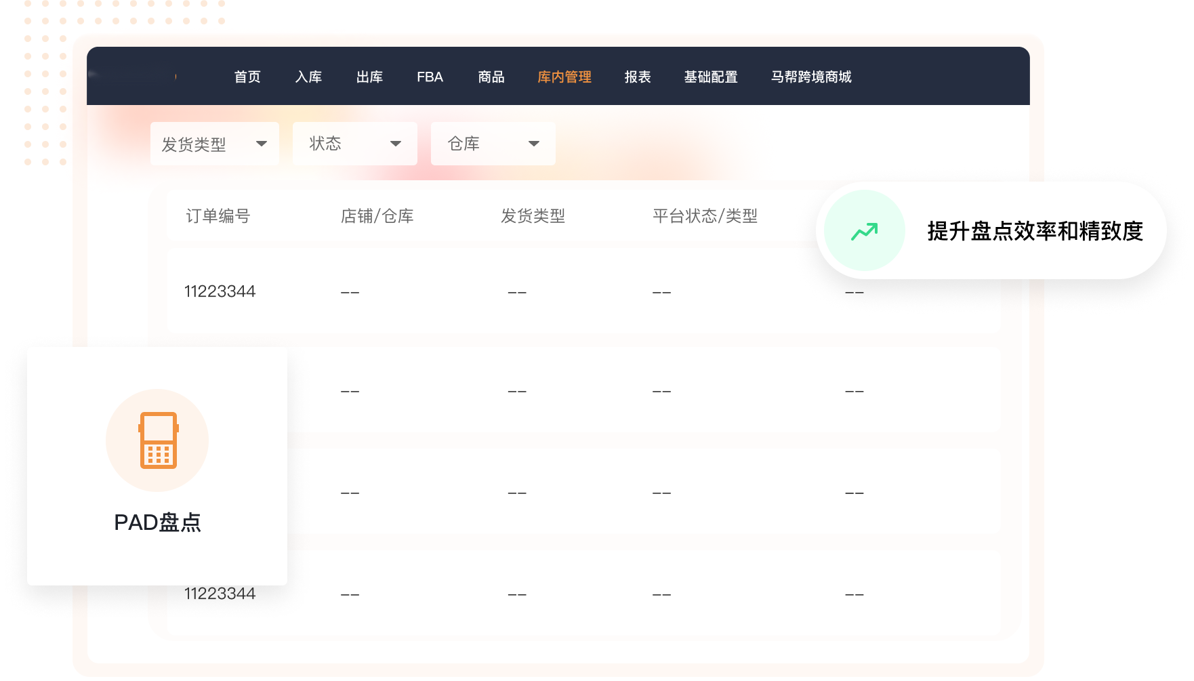The image size is (1194, 681).
Task: Open the 商品 navigation item
Action: pyautogui.click(x=491, y=77)
